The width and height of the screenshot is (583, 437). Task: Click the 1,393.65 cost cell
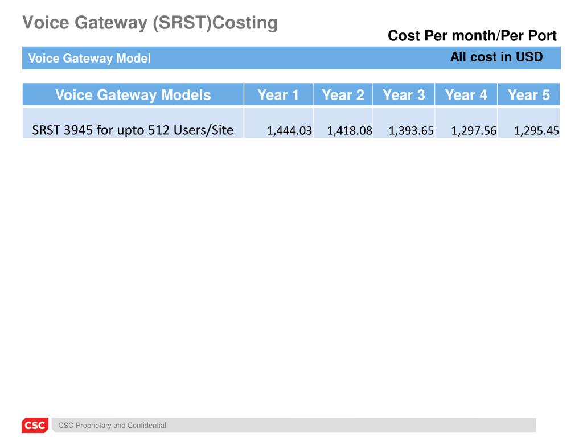click(x=404, y=123)
